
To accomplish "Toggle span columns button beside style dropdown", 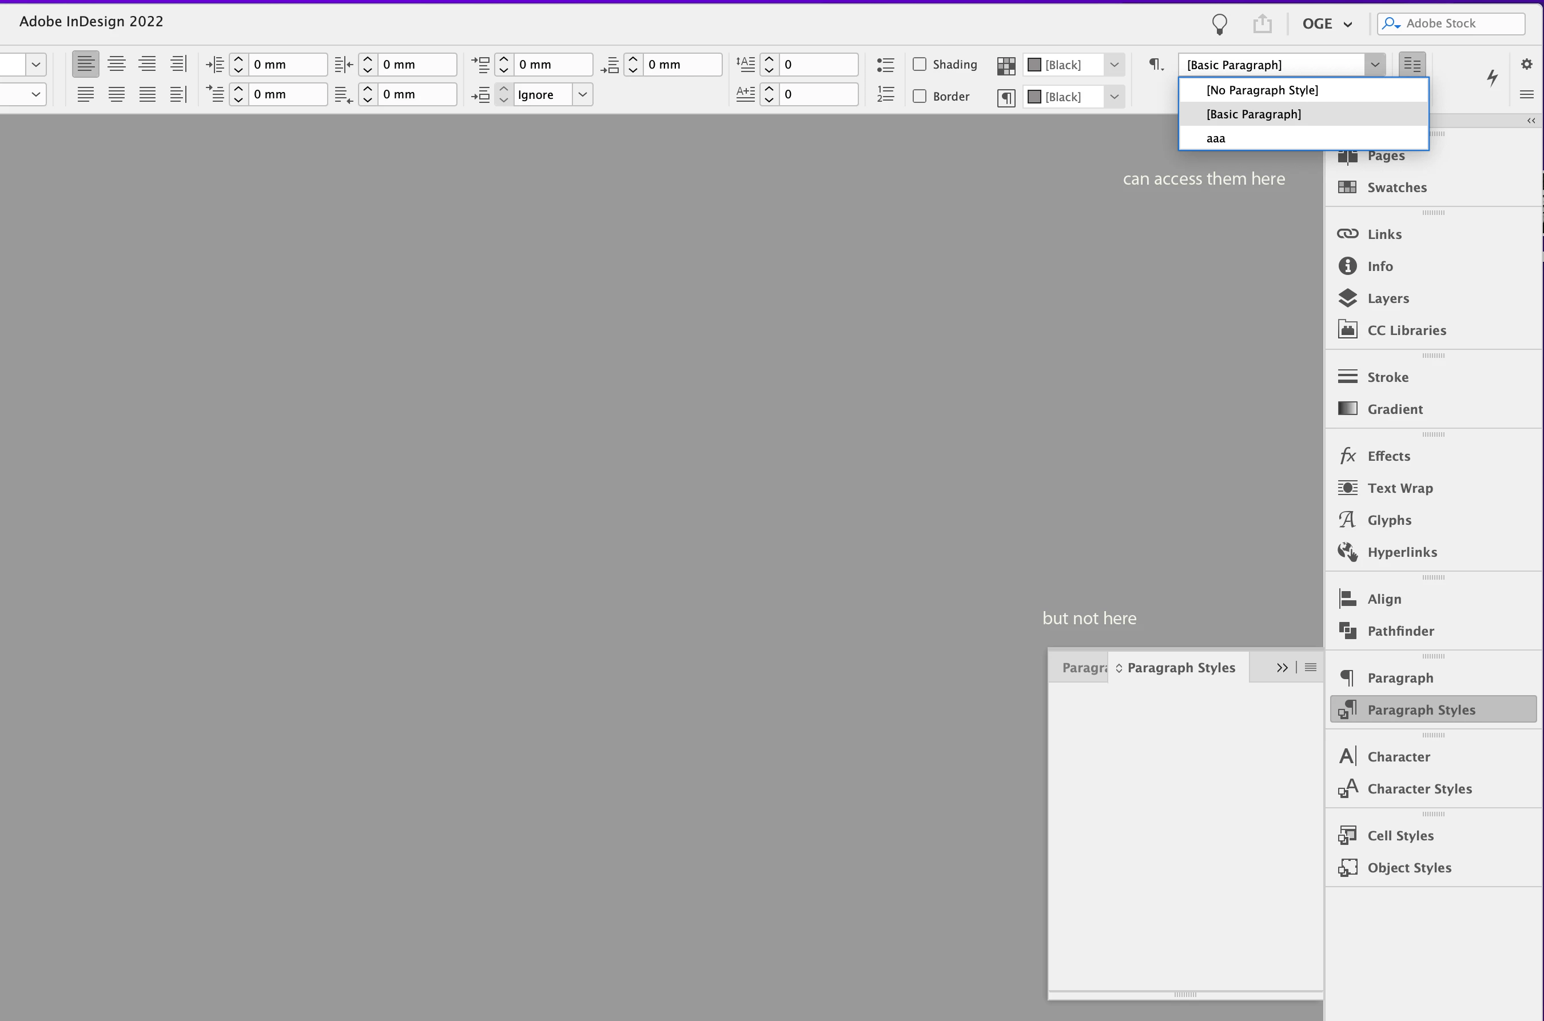I will 1412,65.
